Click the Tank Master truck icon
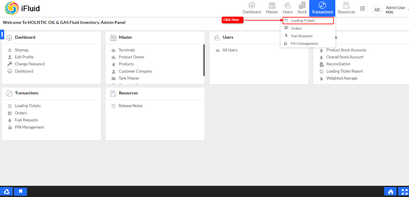The image size is (409, 197). 114,78
